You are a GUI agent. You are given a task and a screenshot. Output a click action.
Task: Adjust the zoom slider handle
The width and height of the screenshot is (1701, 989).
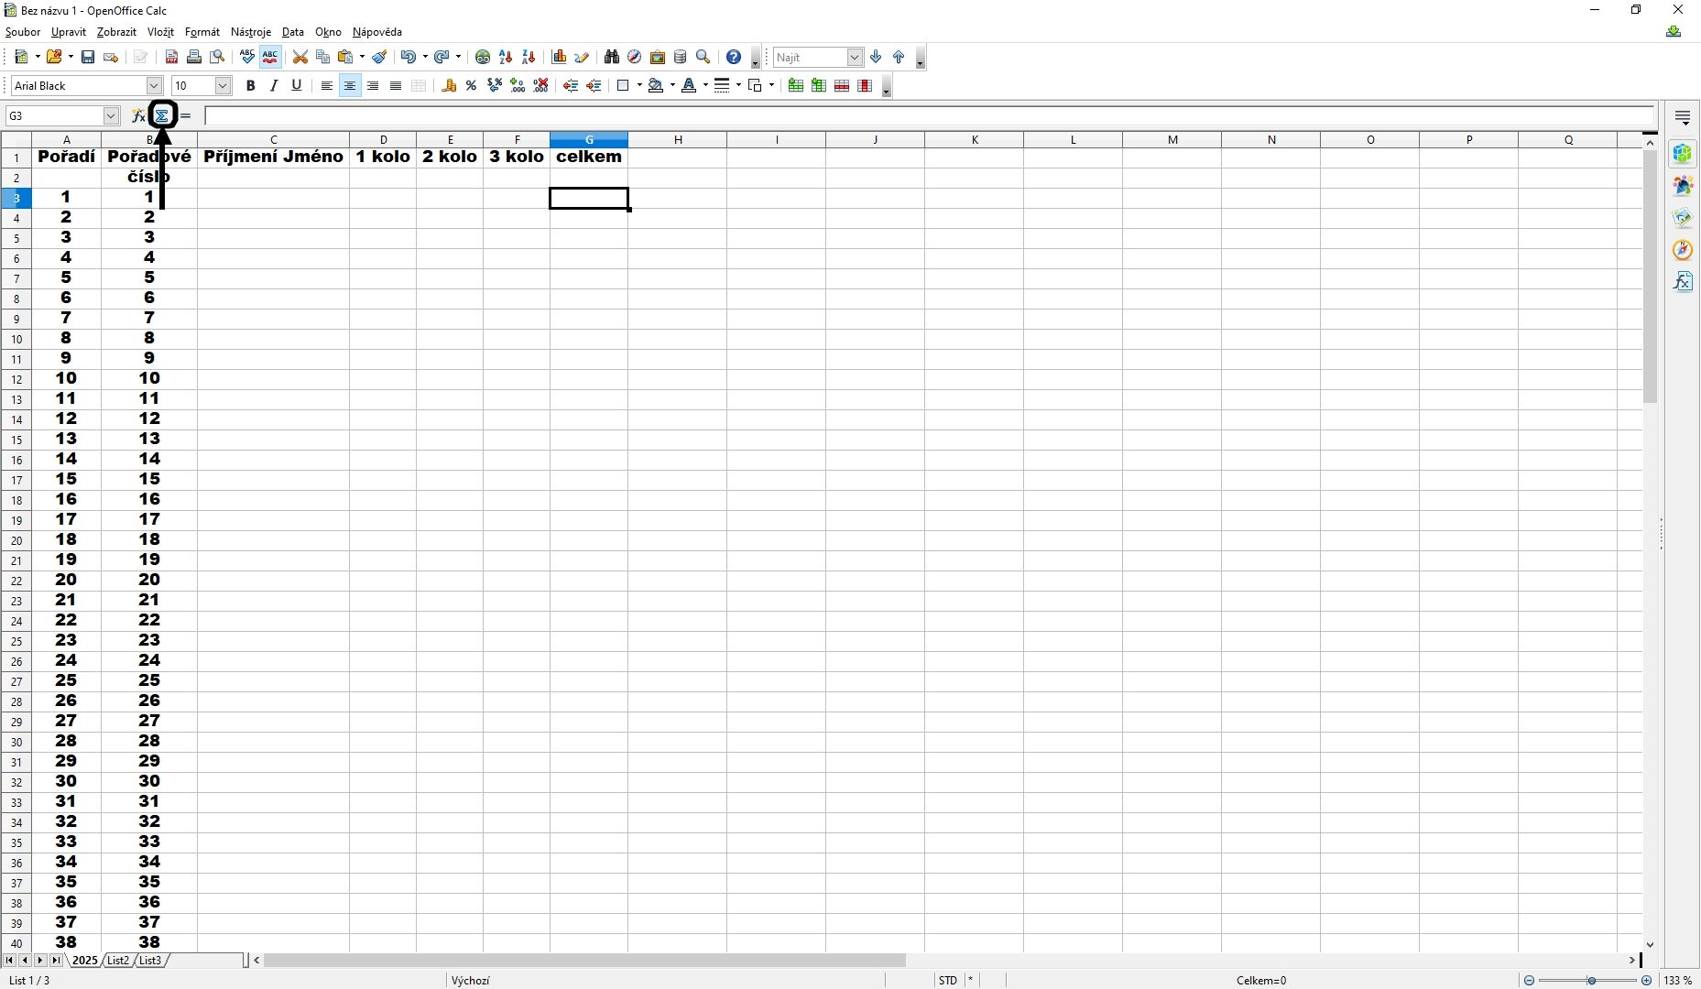1591,980
